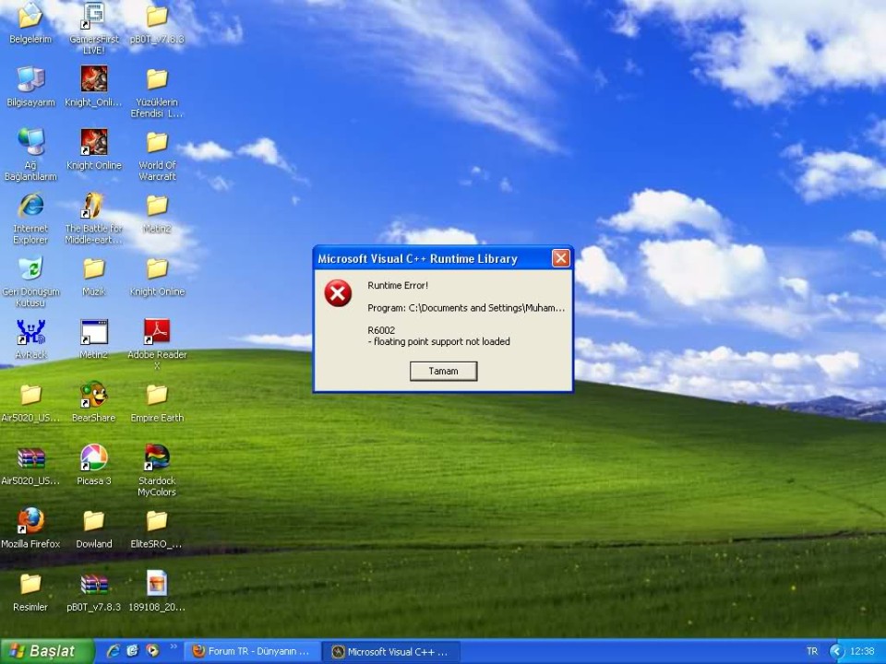Select the GamersFirst LIVE! shortcut
The image size is (886, 664).
point(94,28)
